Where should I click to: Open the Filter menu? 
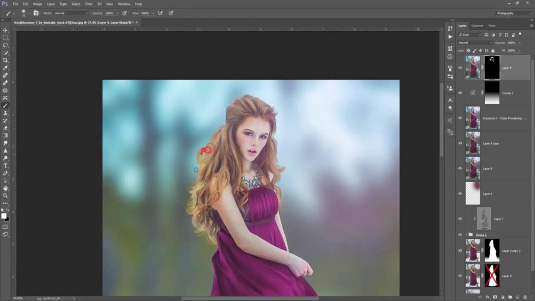click(89, 4)
